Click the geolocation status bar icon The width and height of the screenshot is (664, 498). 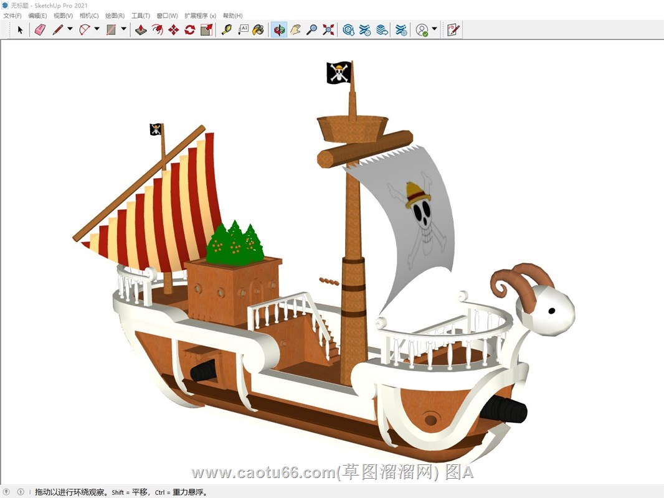tap(6, 492)
